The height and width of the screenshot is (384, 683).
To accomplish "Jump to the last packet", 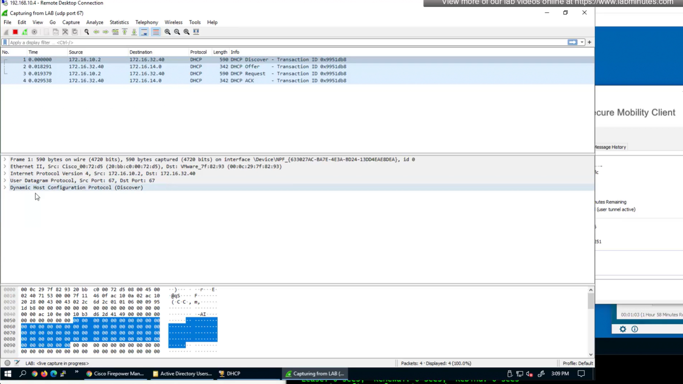I will pyautogui.click(x=134, y=32).
